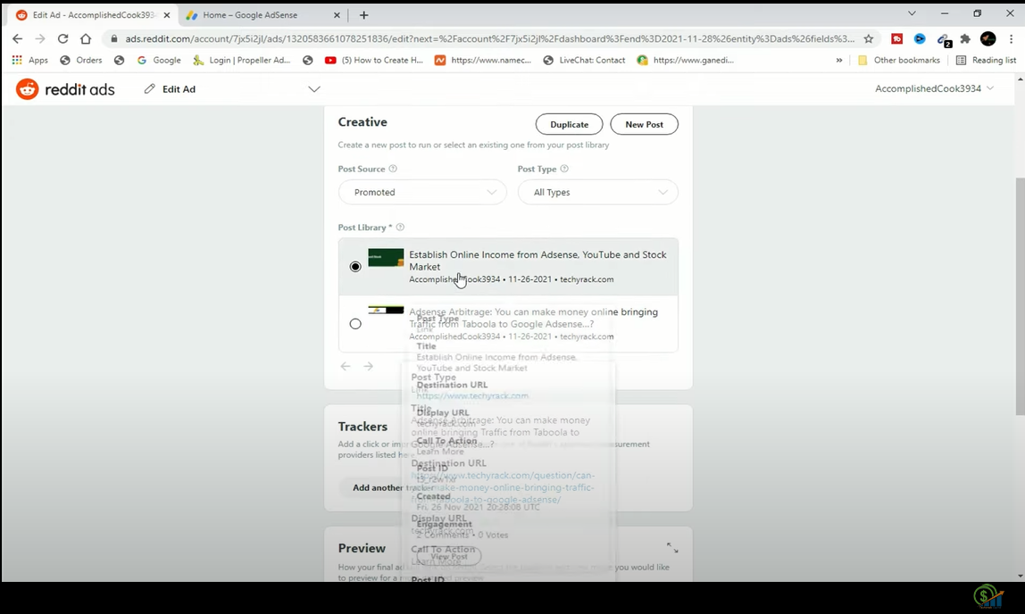The width and height of the screenshot is (1025, 614).
Task: Open the namecheap https bookmark
Action: (x=483, y=60)
